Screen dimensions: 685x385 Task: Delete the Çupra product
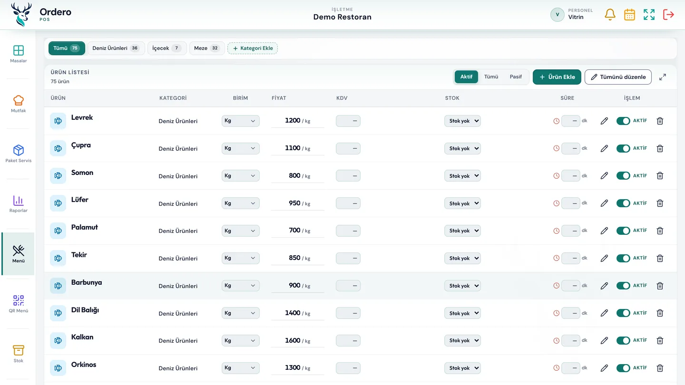(660, 148)
